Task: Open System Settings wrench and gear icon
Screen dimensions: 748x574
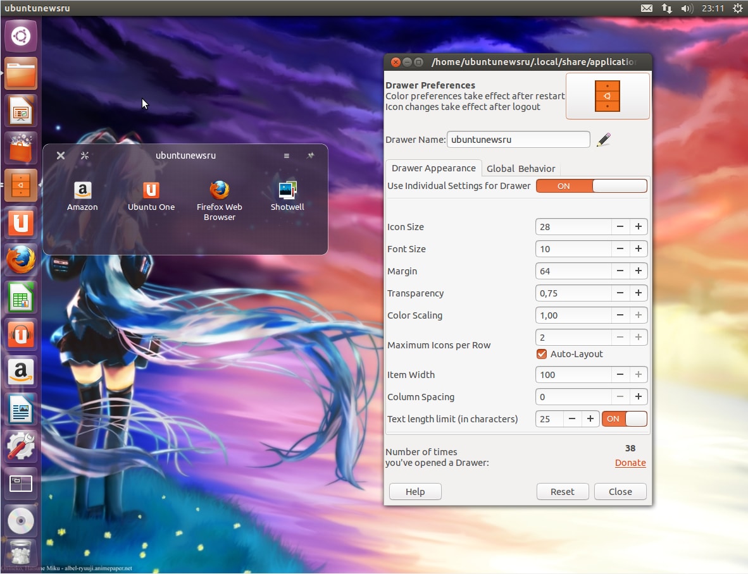Action: tap(21, 446)
